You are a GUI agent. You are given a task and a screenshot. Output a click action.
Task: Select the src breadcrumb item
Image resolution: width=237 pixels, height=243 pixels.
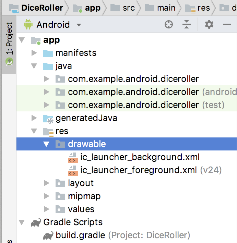point(129,8)
